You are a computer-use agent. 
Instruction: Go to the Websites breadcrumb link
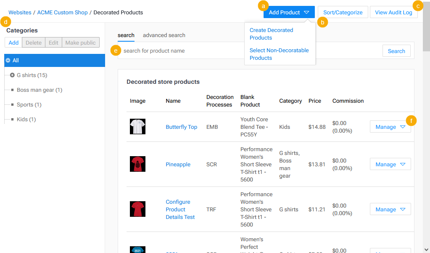[x=20, y=12]
